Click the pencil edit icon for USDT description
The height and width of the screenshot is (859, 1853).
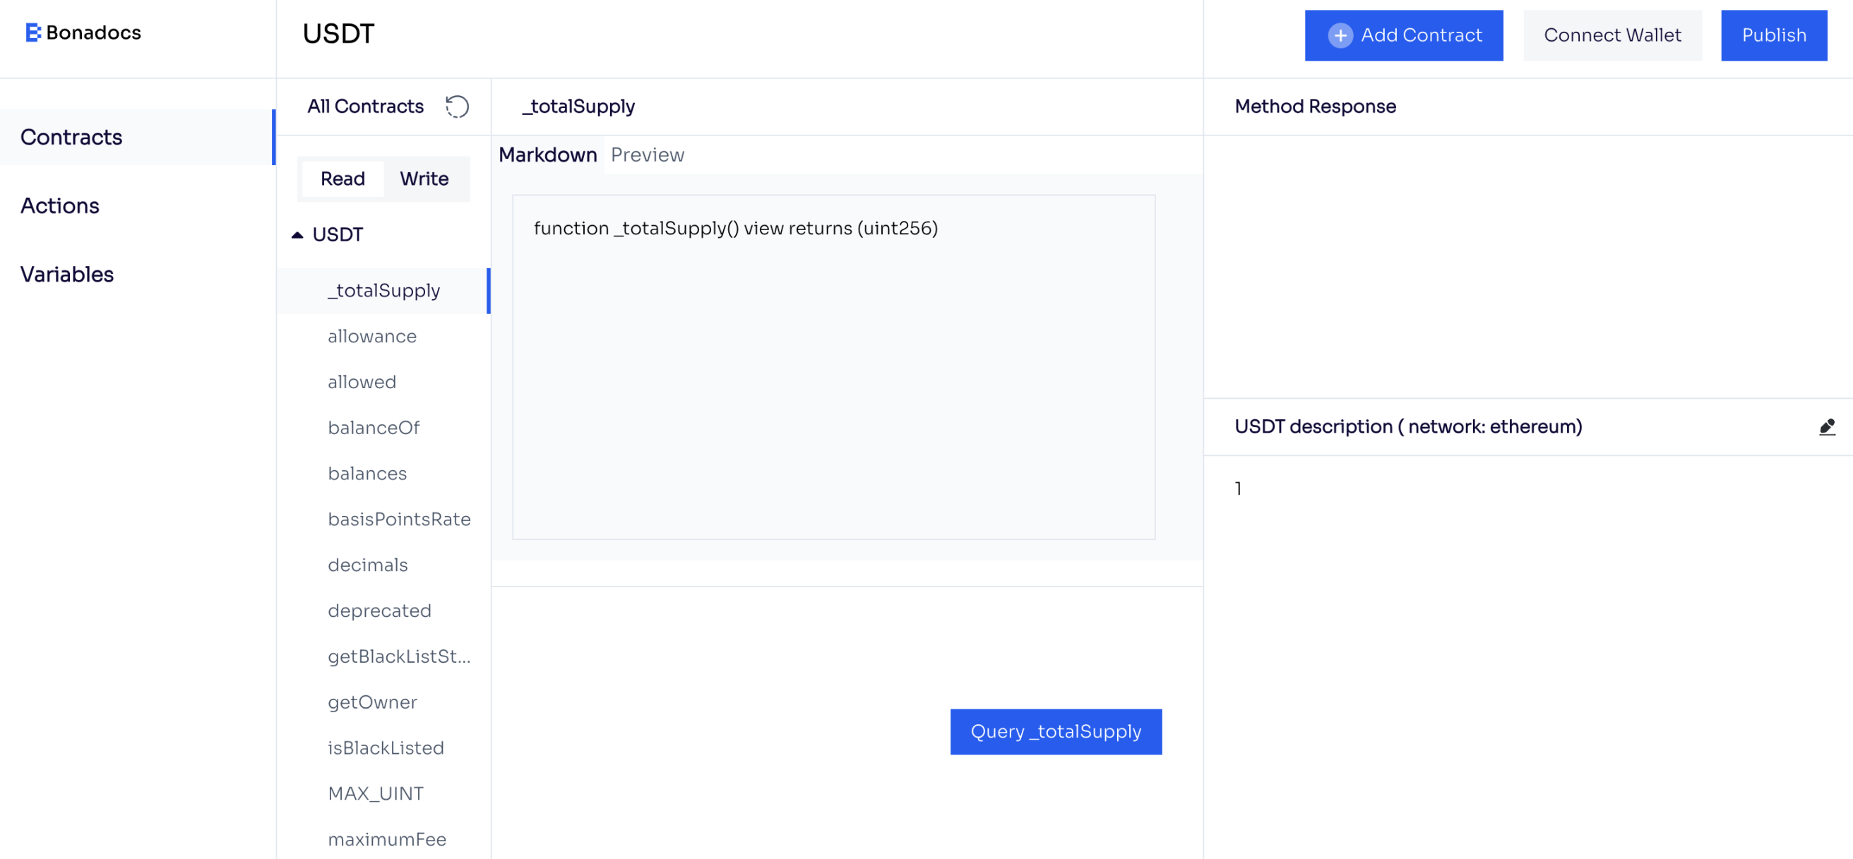click(x=1827, y=427)
